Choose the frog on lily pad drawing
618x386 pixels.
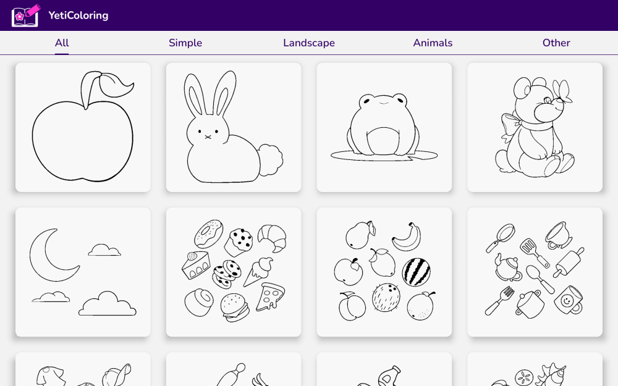click(384, 127)
